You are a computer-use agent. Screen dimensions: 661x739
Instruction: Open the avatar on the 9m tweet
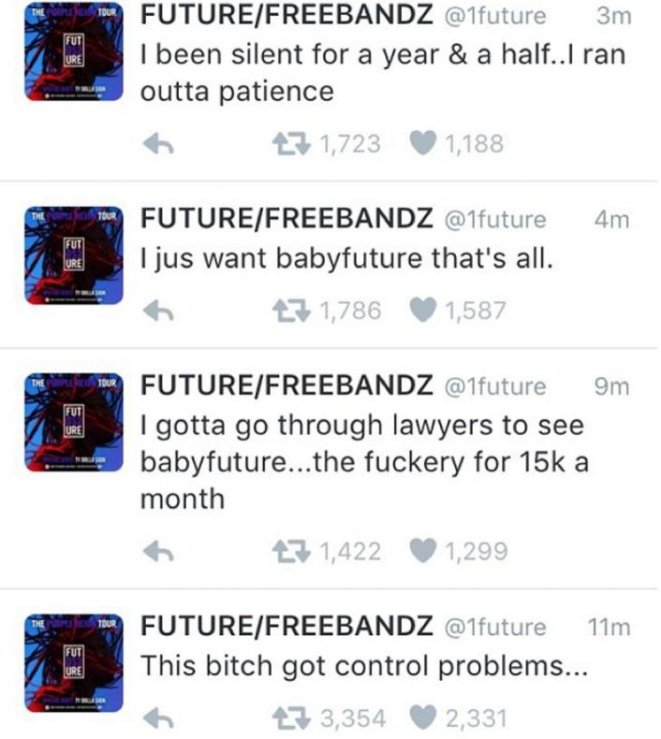[x=72, y=424]
